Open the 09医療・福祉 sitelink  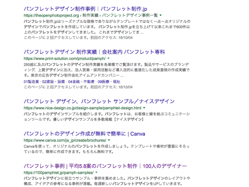point(109,82)
